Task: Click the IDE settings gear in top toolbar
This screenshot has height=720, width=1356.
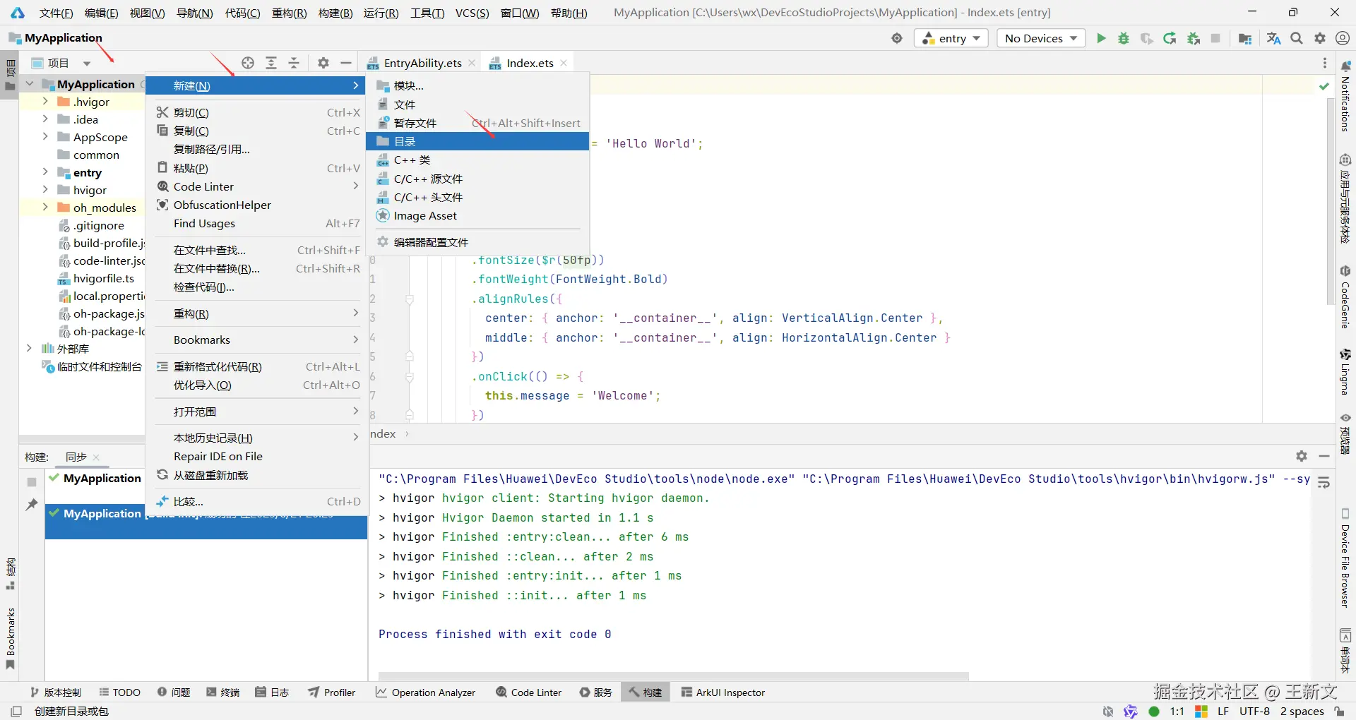Action: click(x=1319, y=38)
